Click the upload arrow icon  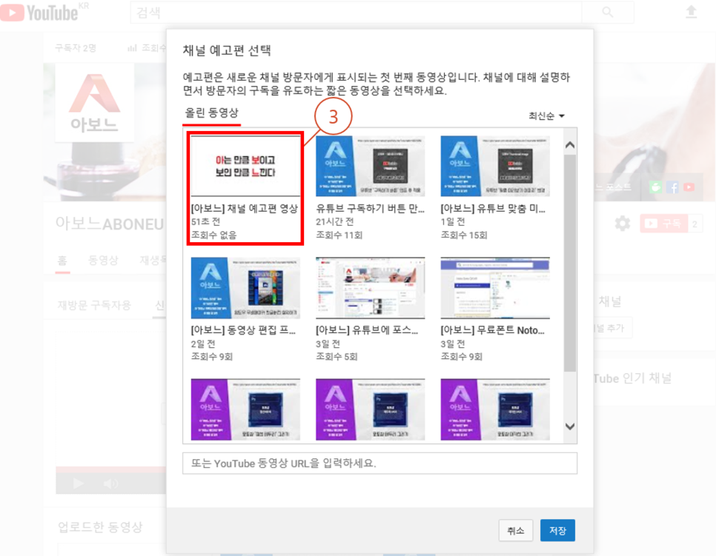pyautogui.click(x=691, y=12)
